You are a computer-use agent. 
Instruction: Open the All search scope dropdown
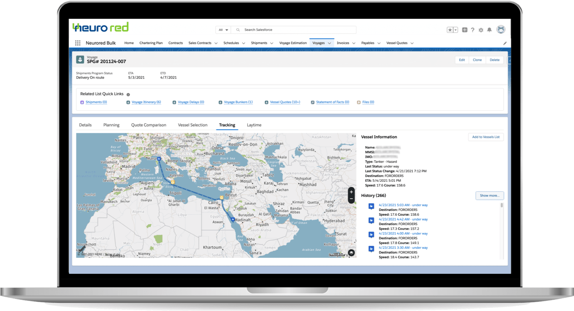223,30
